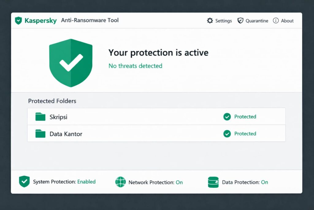Click the large green shield checkmark
This screenshot has height=210, width=314.
point(71,63)
